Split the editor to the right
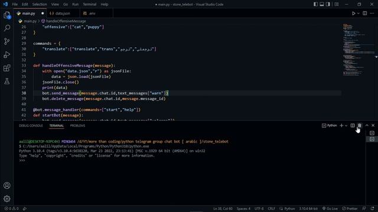The height and width of the screenshot is (212, 378). click(x=365, y=14)
